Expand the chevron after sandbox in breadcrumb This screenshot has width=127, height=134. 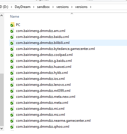[53, 7]
